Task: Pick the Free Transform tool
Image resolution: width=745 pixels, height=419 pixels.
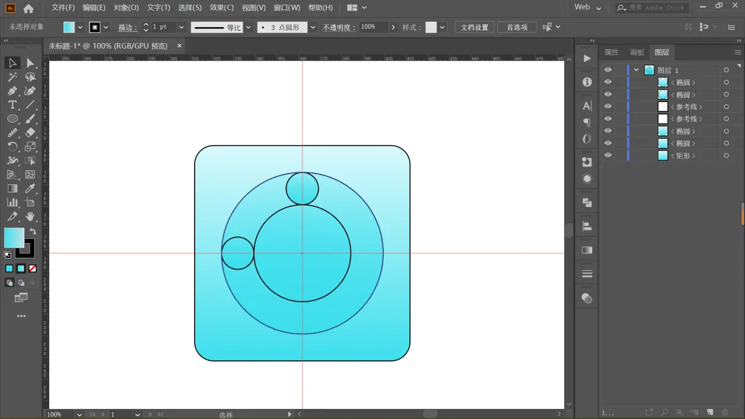Action: coord(30,161)
